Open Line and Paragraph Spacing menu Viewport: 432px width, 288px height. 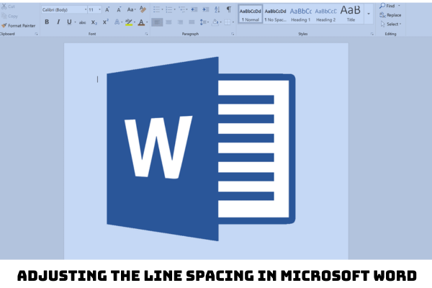(204, 22)
